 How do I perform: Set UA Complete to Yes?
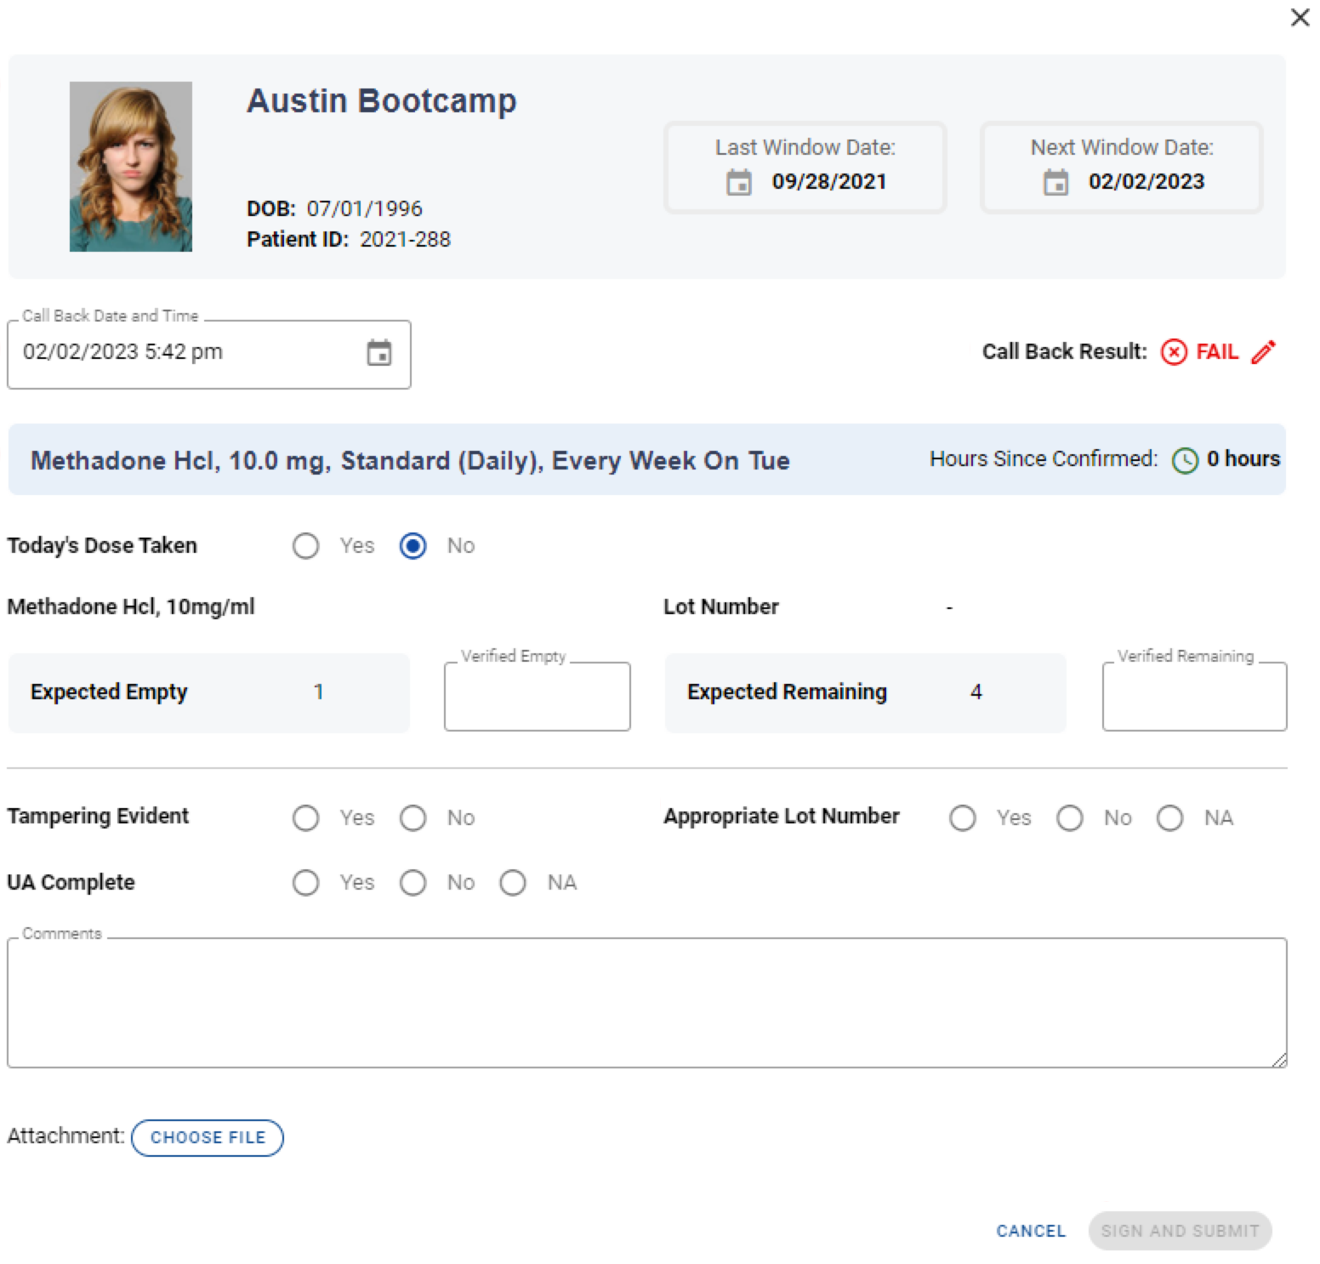click(306, 883)
